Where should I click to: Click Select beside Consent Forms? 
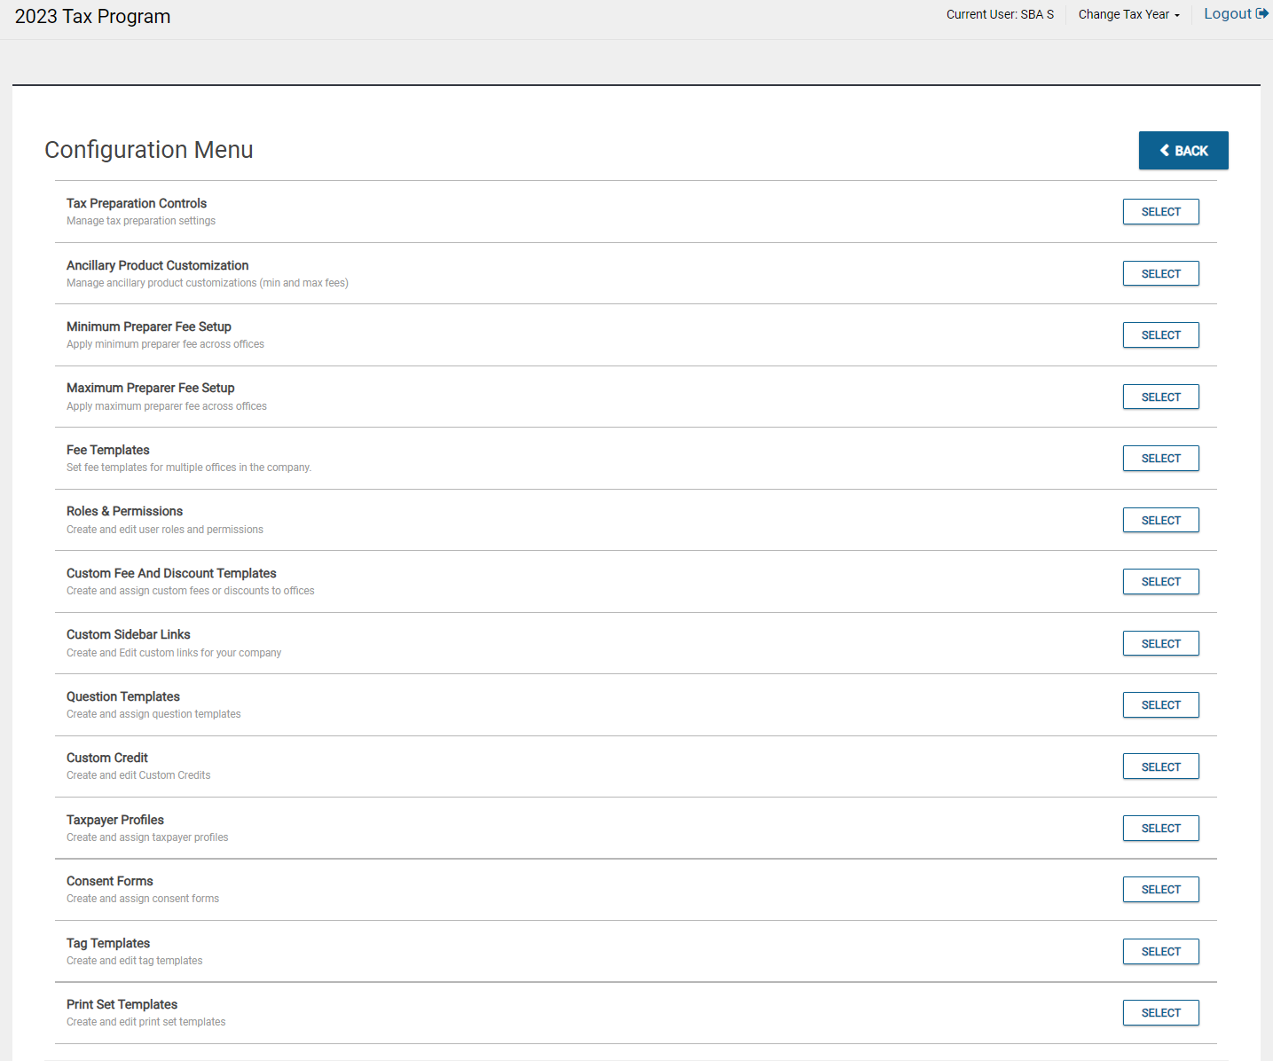(x=1160, y=890)
